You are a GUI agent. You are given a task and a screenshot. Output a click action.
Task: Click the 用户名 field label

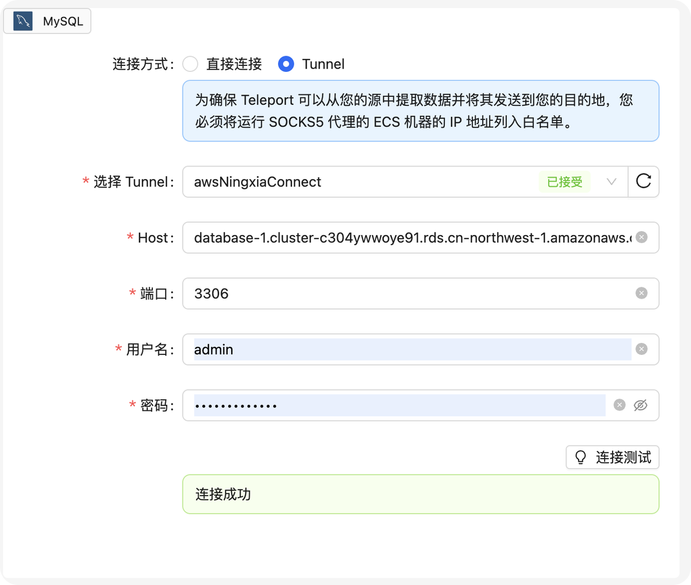[150, 349]
